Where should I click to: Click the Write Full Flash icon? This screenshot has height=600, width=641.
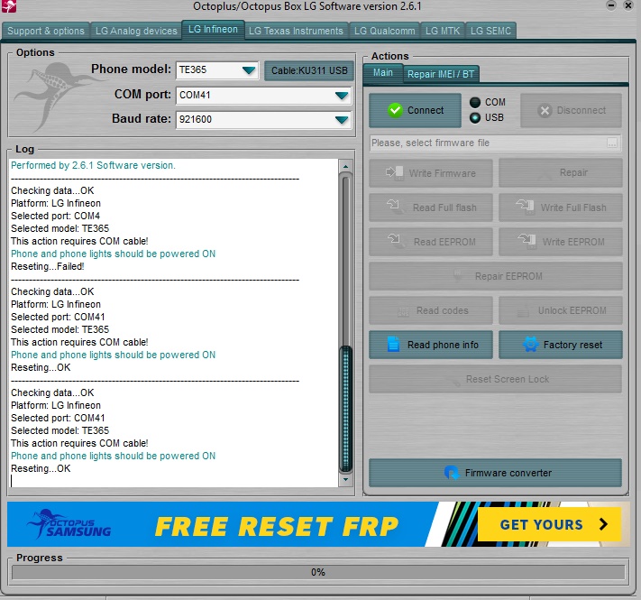click(x=526, y=207)
